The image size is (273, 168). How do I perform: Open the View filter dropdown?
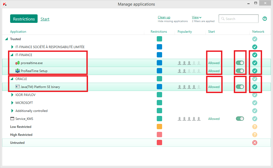tap(196, 17)
